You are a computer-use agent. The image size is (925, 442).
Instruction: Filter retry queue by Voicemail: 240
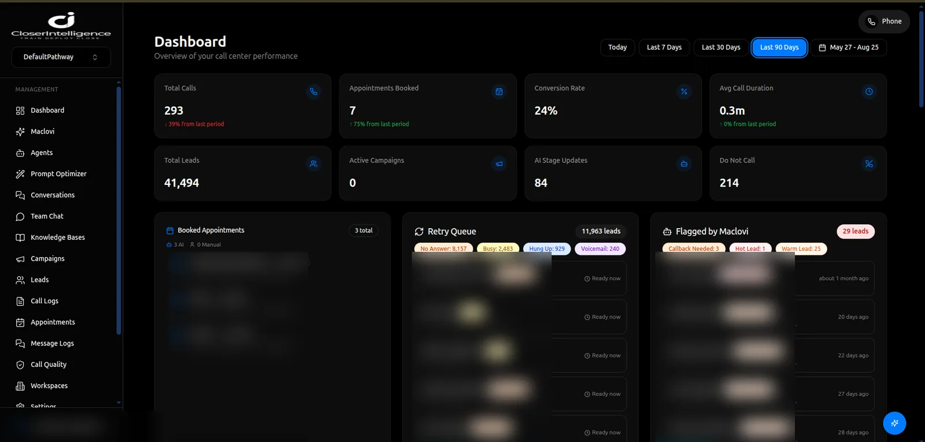pos(600,249)
